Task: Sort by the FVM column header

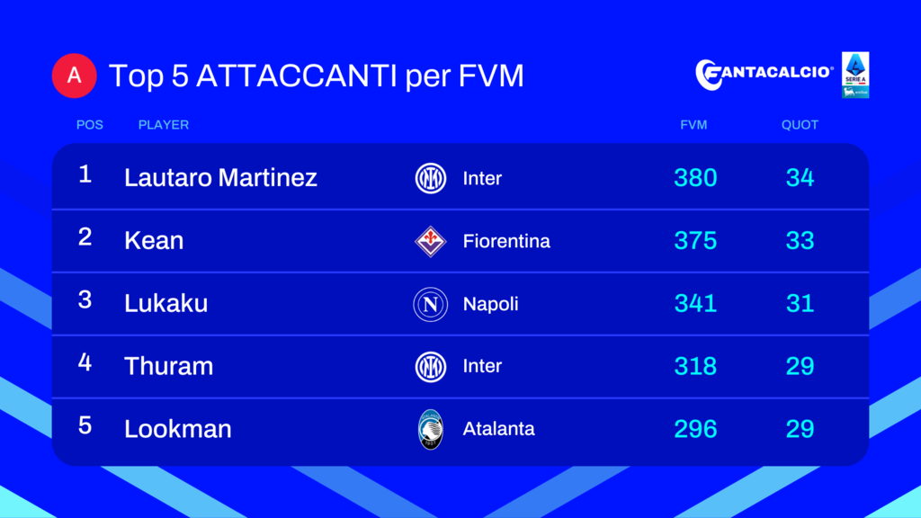Action: coord(693,125)
